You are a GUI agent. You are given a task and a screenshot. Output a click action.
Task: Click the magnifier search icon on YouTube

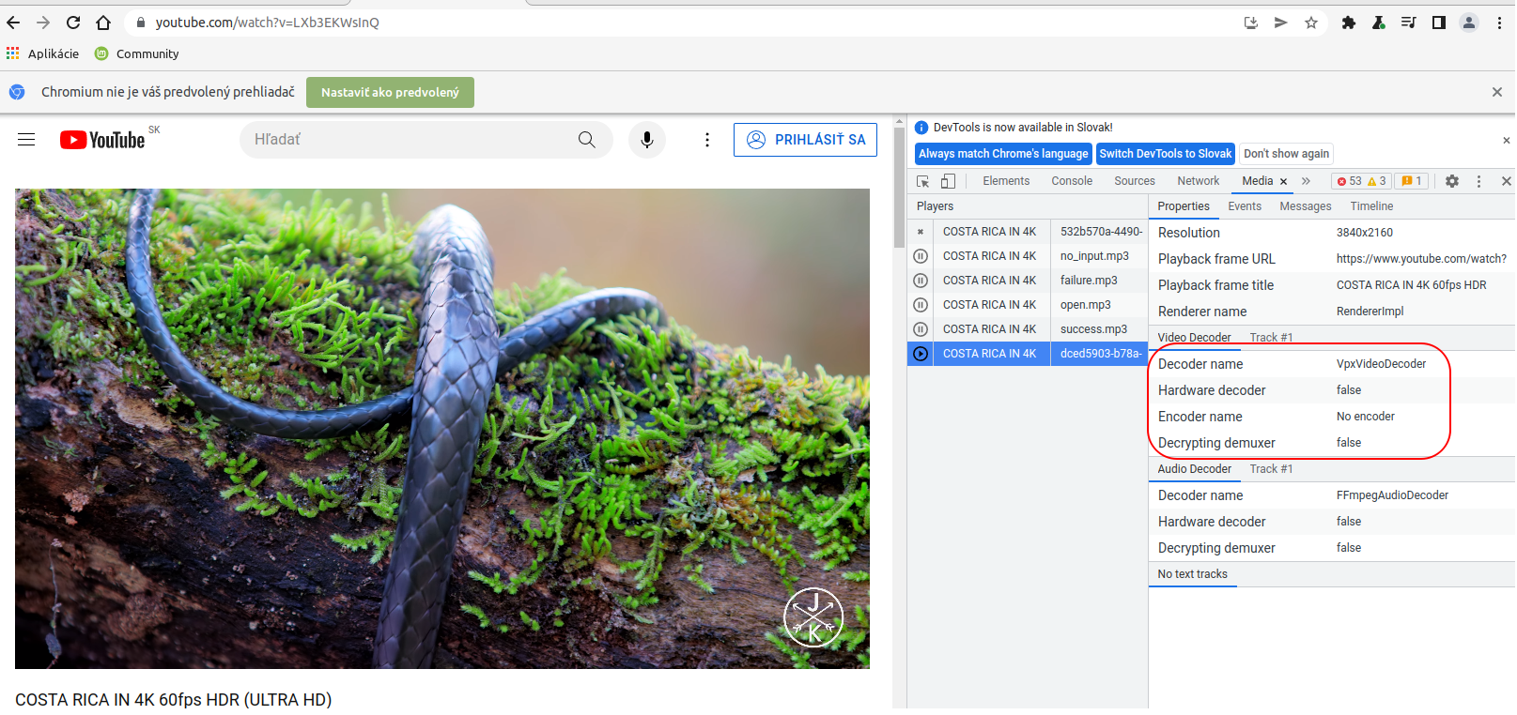pyautogui.click(x=586, y=140)
